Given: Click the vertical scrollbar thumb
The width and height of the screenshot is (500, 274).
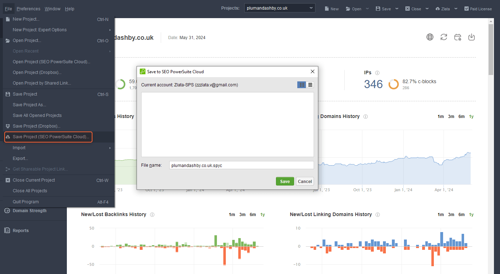Looking at the screenshot, I should (x=491, y=50).
